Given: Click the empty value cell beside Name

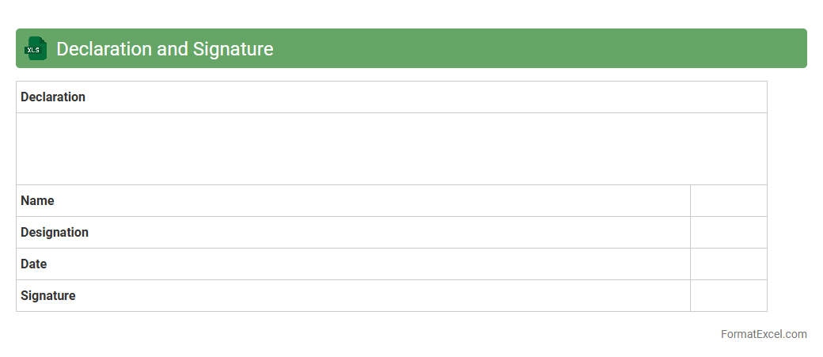Looking at the screenshot, I should tap(728, 201).
